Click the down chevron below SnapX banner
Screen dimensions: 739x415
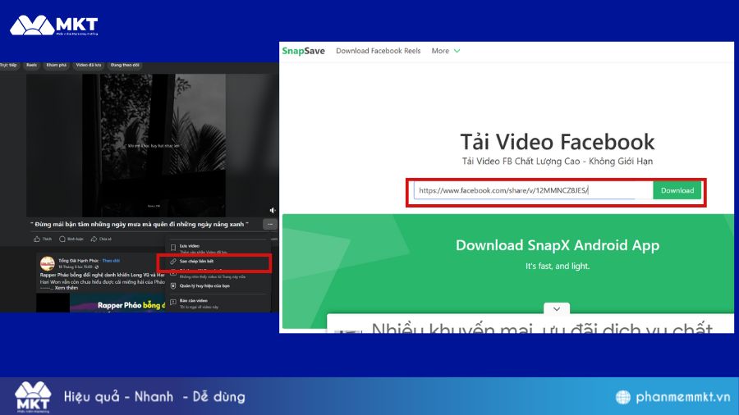[x=557, y=308]
